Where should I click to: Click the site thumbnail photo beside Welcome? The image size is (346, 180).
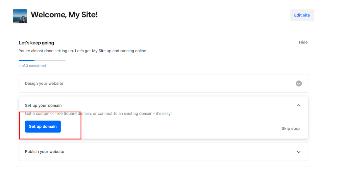tap(20, 16)
